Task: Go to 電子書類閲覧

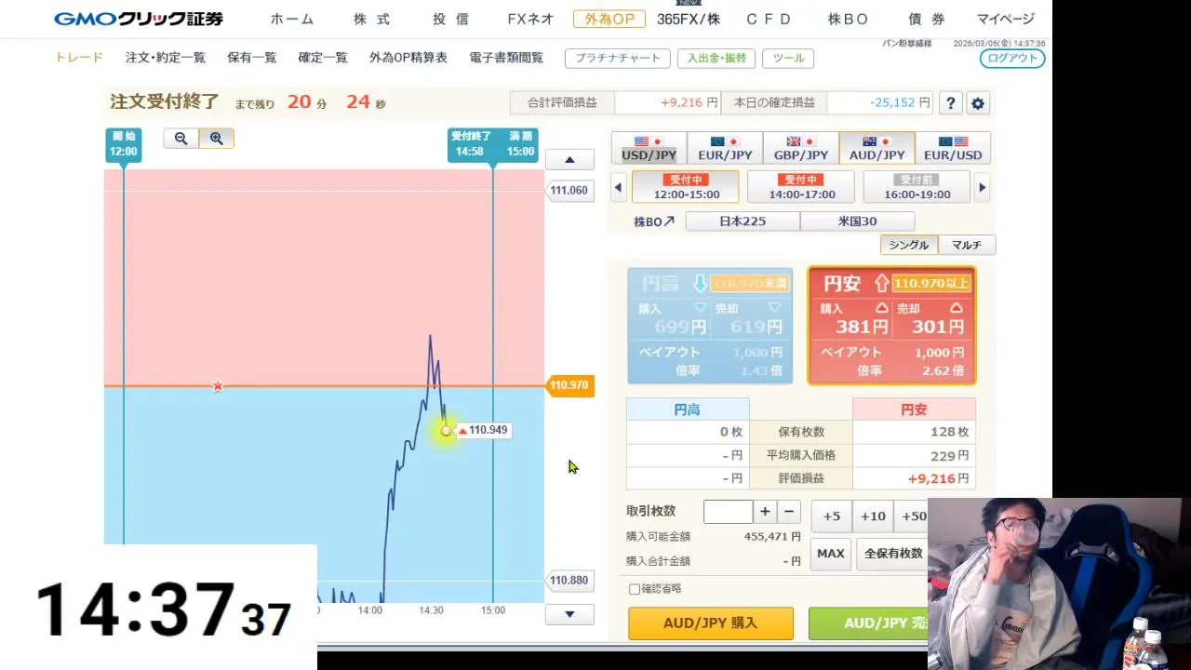Action: coord(506,58)
